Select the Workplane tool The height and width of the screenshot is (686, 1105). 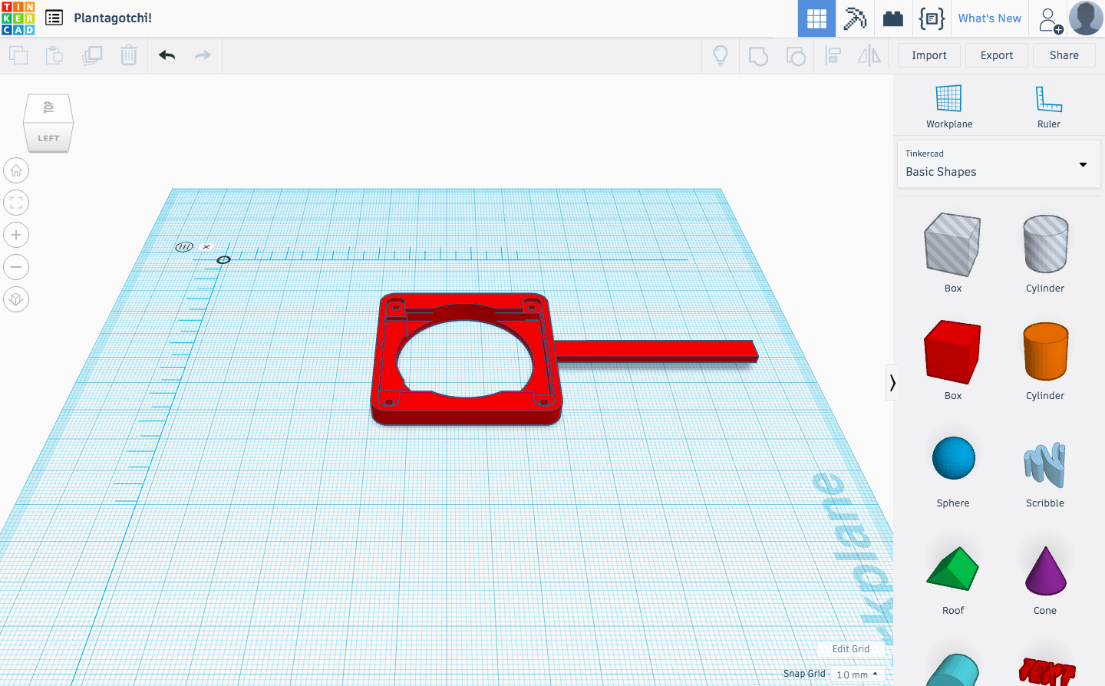(x=949, y=107)
